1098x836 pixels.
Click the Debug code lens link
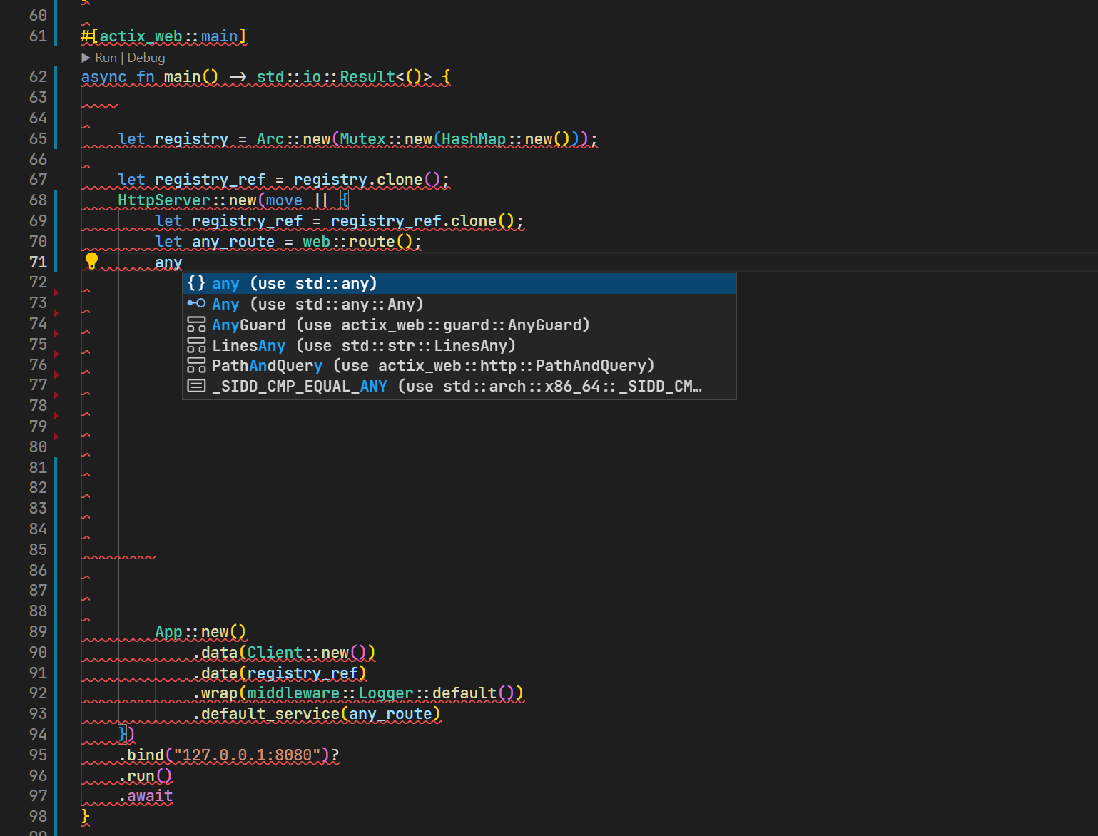pos(146,58)
